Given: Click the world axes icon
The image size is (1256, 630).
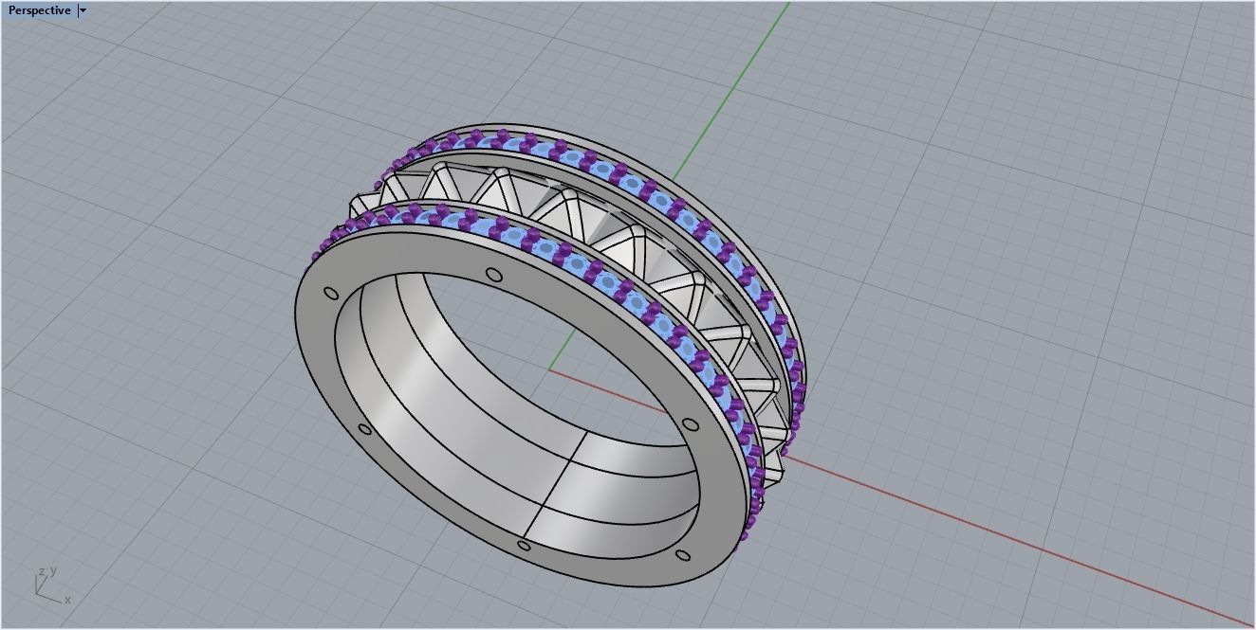Looking at the screenshot, I should 52,586.
